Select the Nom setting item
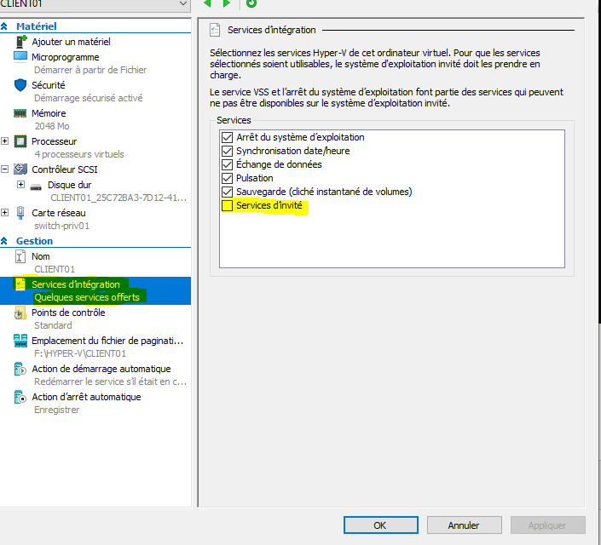601x545 pixels. 41,256
